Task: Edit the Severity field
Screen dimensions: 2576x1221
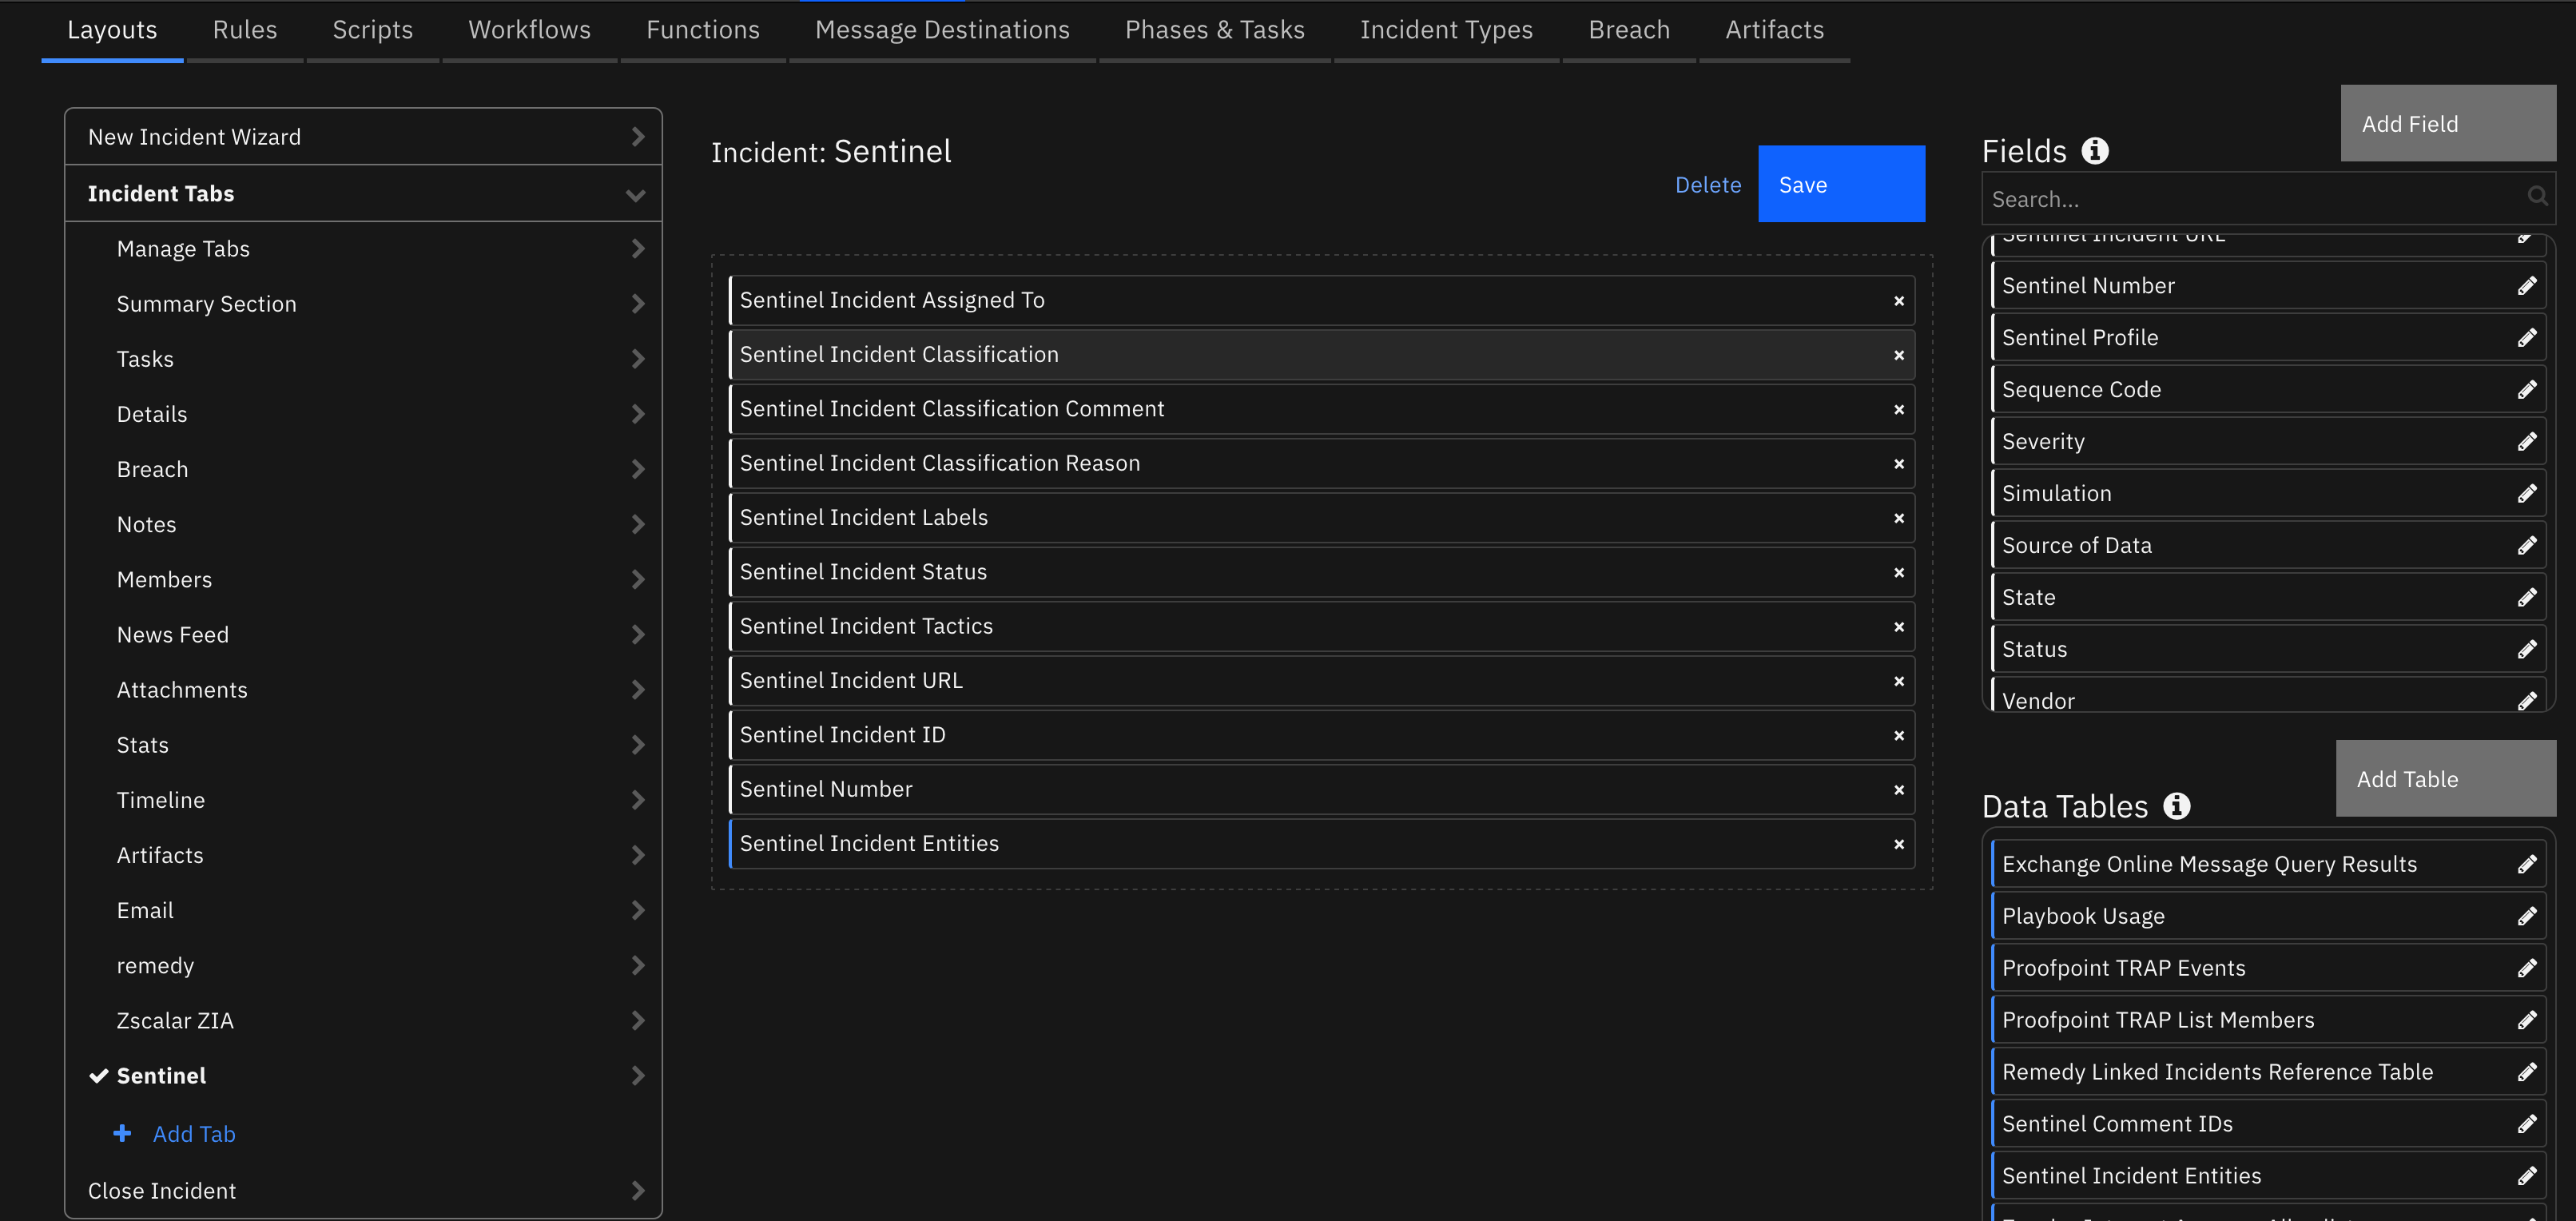Action: pyautogui.click(x=2526, y=442)
